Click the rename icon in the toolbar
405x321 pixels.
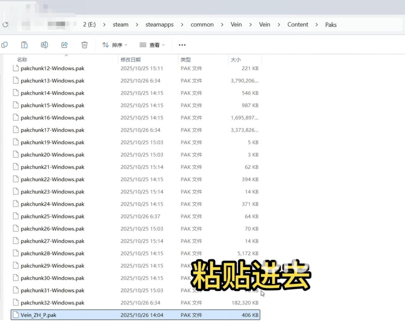(x=44, y=45)
